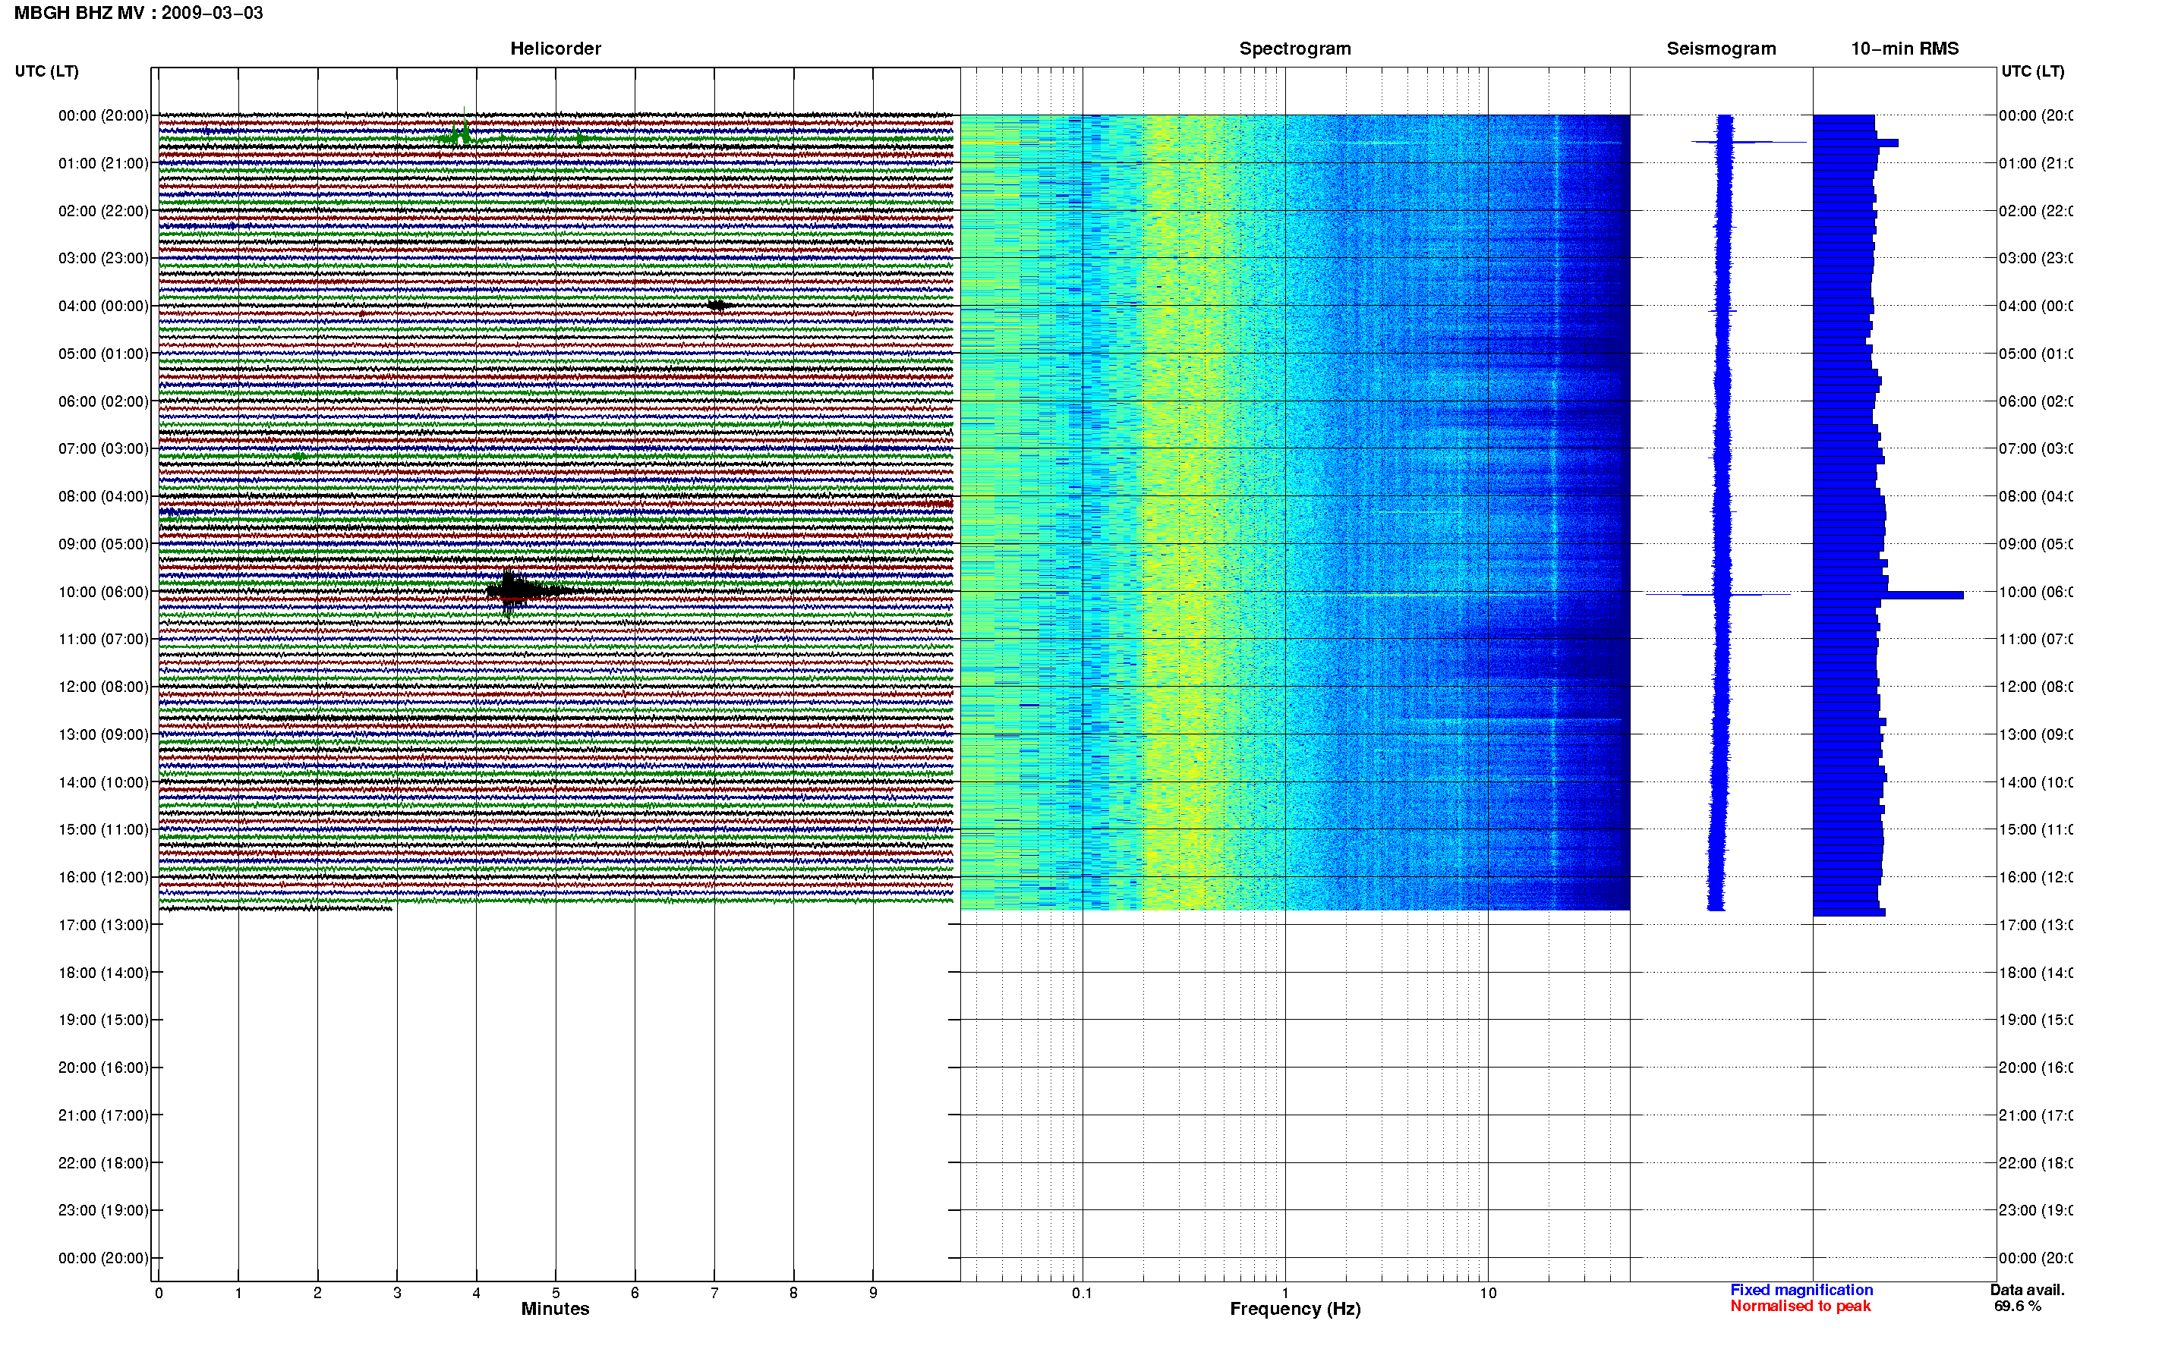Image resolution: width=2159 pixels, height=1349 pixels.
Task: Click the 01:00 (21:00) time label
Action: point(103,163)
